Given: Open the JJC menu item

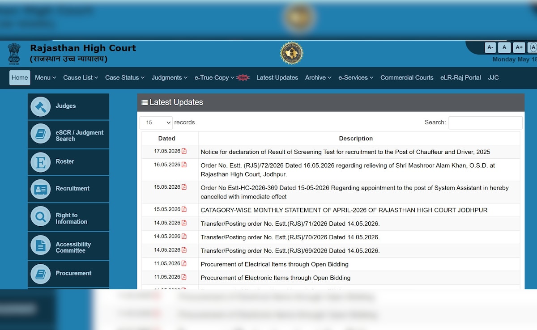Looking at the screenshot, I should point(493,77).
